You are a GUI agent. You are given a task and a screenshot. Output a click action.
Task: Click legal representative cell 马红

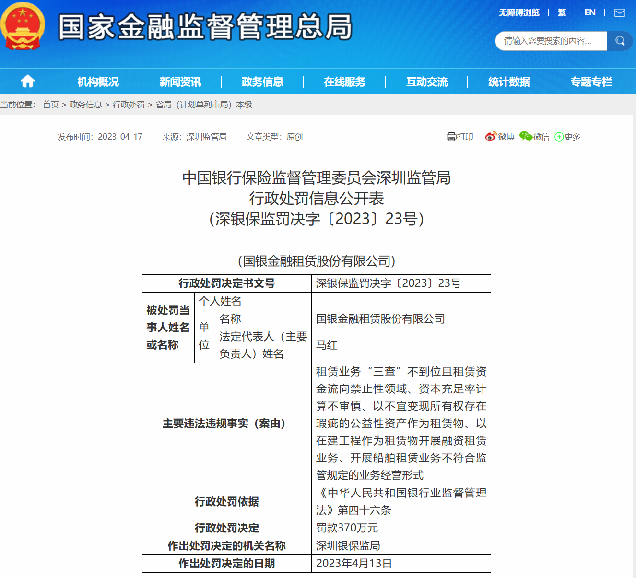(401, 345)
